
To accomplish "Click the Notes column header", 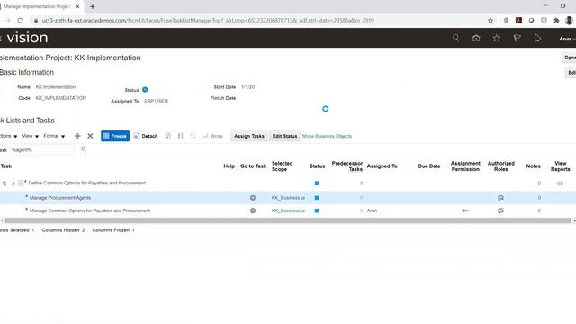I will pyautogui.click(x=533, y=166).
